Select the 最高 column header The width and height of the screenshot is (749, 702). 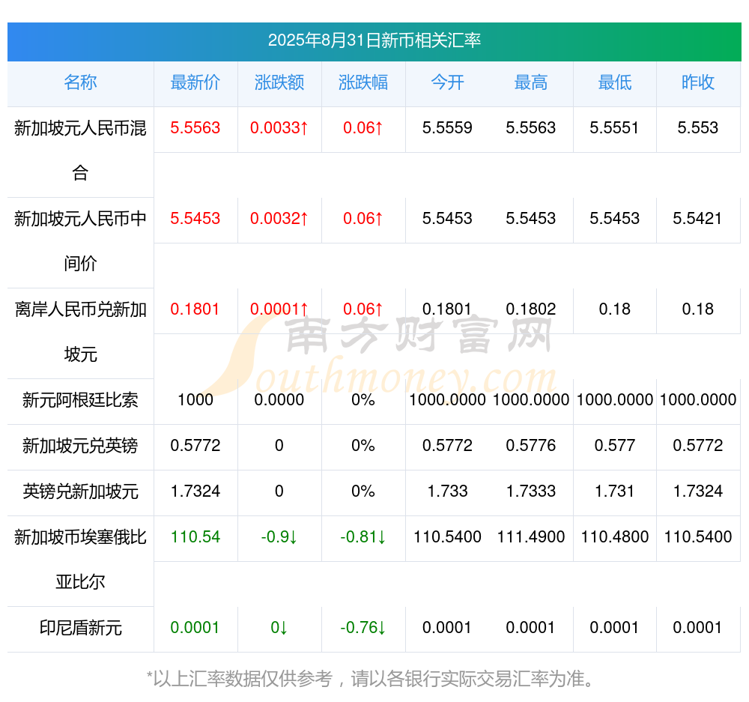tap(531, 82)
